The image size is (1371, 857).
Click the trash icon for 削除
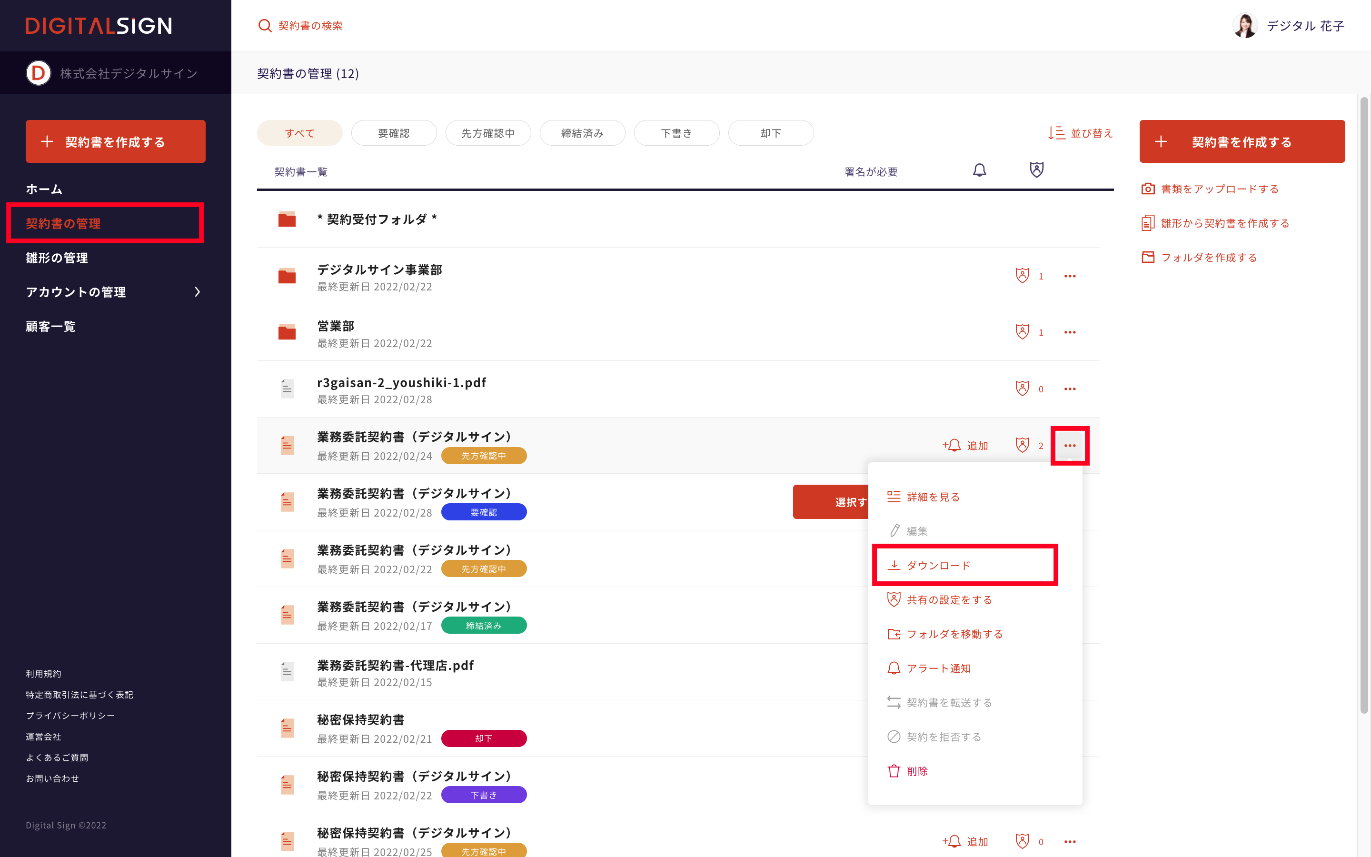coord(894,771)
